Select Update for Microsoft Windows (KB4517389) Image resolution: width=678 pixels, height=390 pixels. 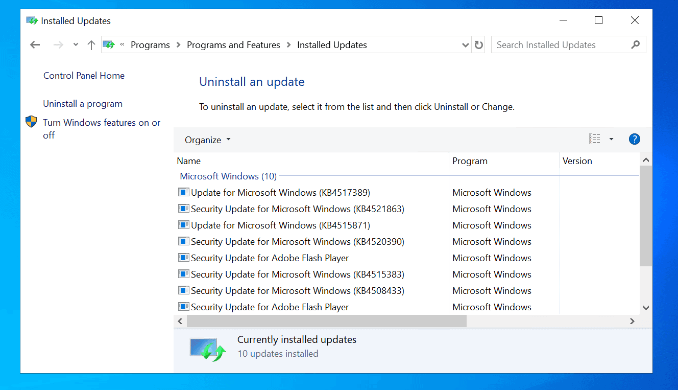[280, 193]
